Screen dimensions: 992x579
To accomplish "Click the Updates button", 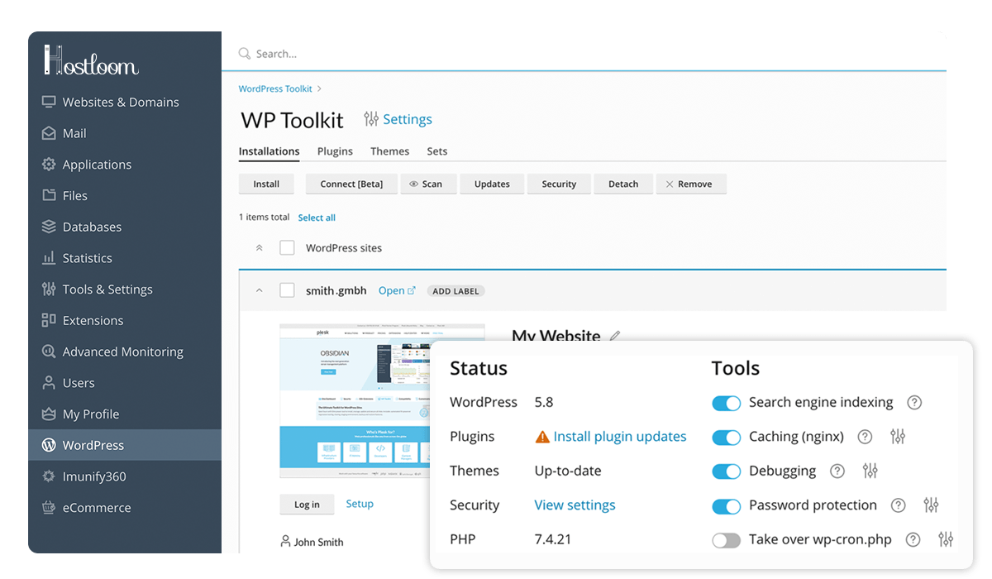I will (492, 184).
